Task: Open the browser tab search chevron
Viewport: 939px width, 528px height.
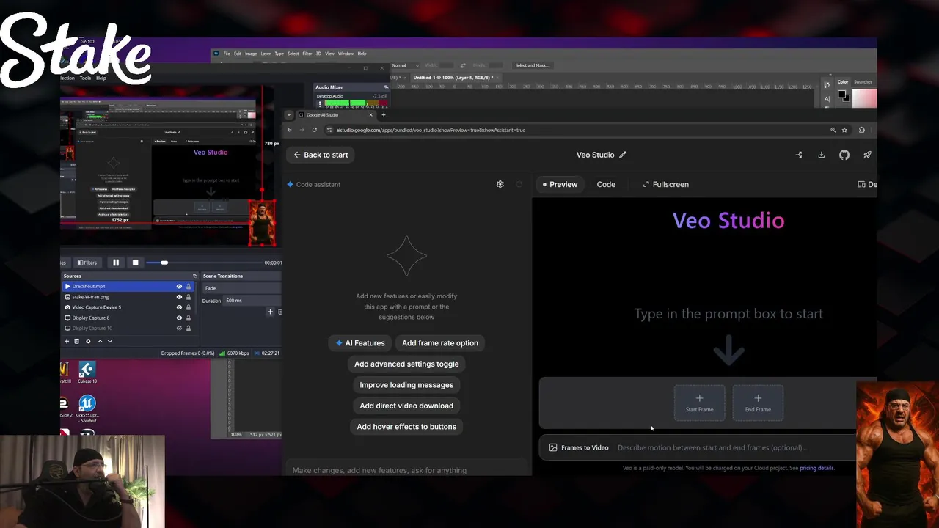Action: tap(289, 114)
